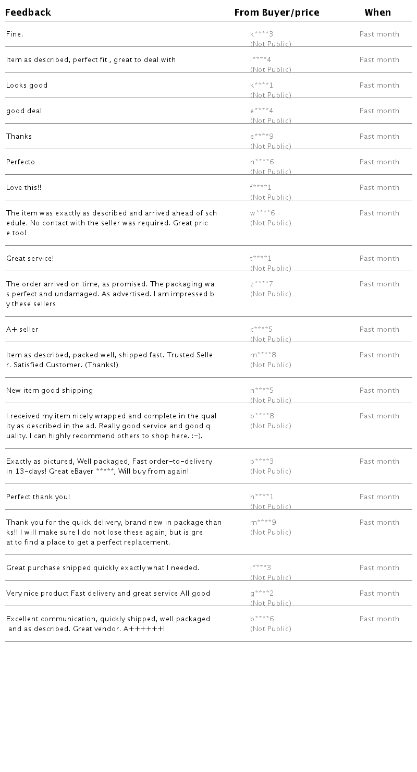This screenshot has width=417, height=772.
Task: Select buyer h****1 username
Action: [x=262, y=497]
